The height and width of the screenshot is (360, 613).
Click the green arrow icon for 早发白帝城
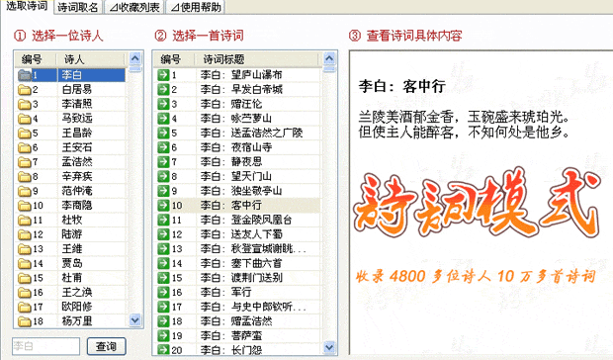tap(163, 90)
